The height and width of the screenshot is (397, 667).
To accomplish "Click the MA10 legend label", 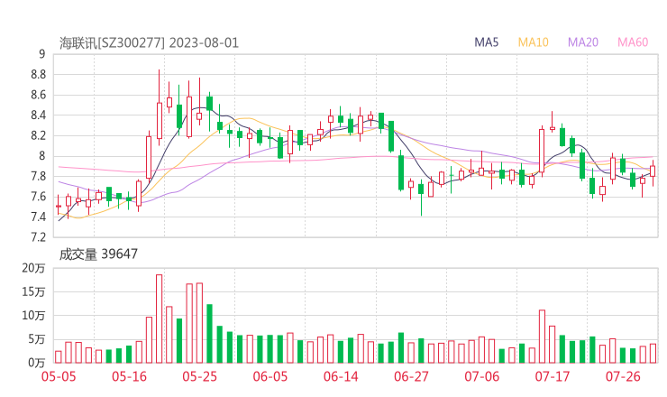I will click(533, 42).
